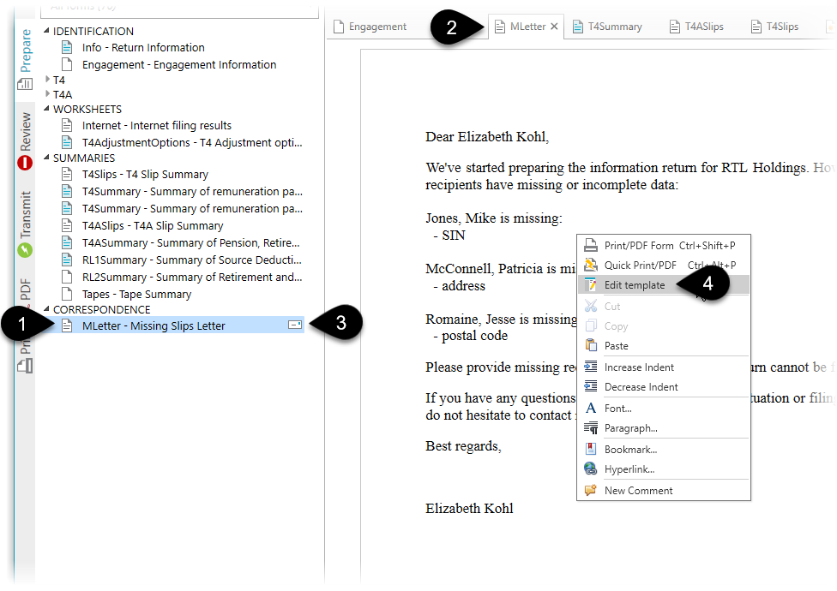
Task: Click the Print/PDF Form printer icon
Action: pos(591,246)
